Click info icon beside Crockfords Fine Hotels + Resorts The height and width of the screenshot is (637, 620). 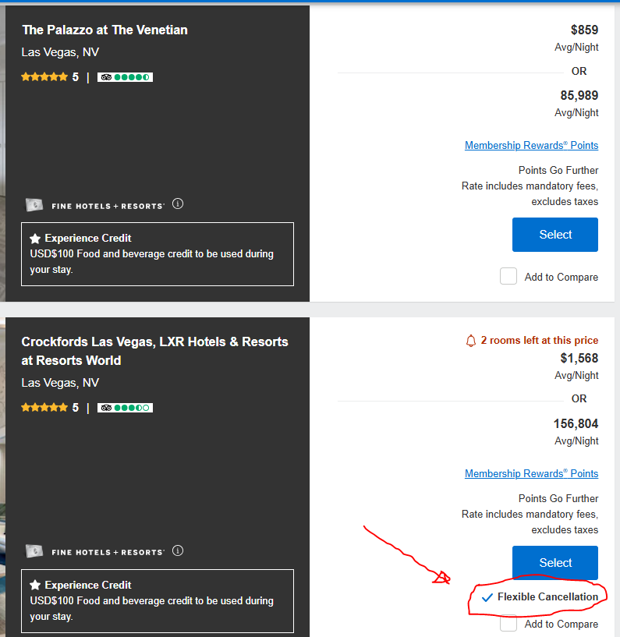(178, 551)
